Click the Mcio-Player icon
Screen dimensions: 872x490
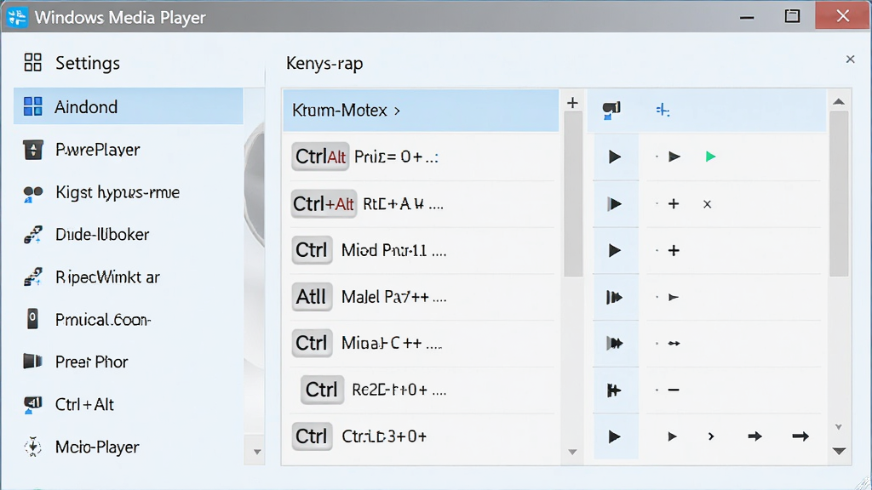(33, 447)
